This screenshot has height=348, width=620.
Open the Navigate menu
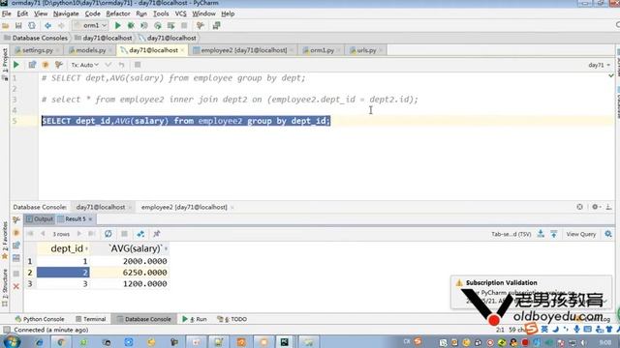click(x=66, y=14)
